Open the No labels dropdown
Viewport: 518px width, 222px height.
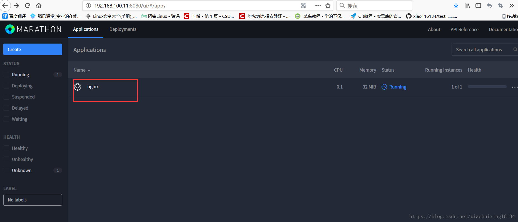(x=33, y=200)
